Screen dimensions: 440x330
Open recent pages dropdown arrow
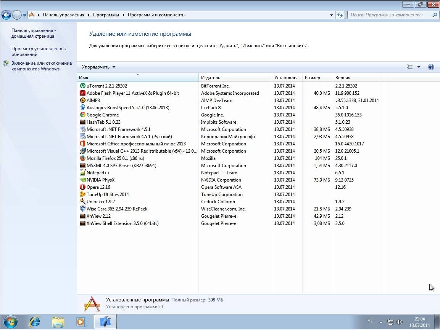[x=24, y=15]
